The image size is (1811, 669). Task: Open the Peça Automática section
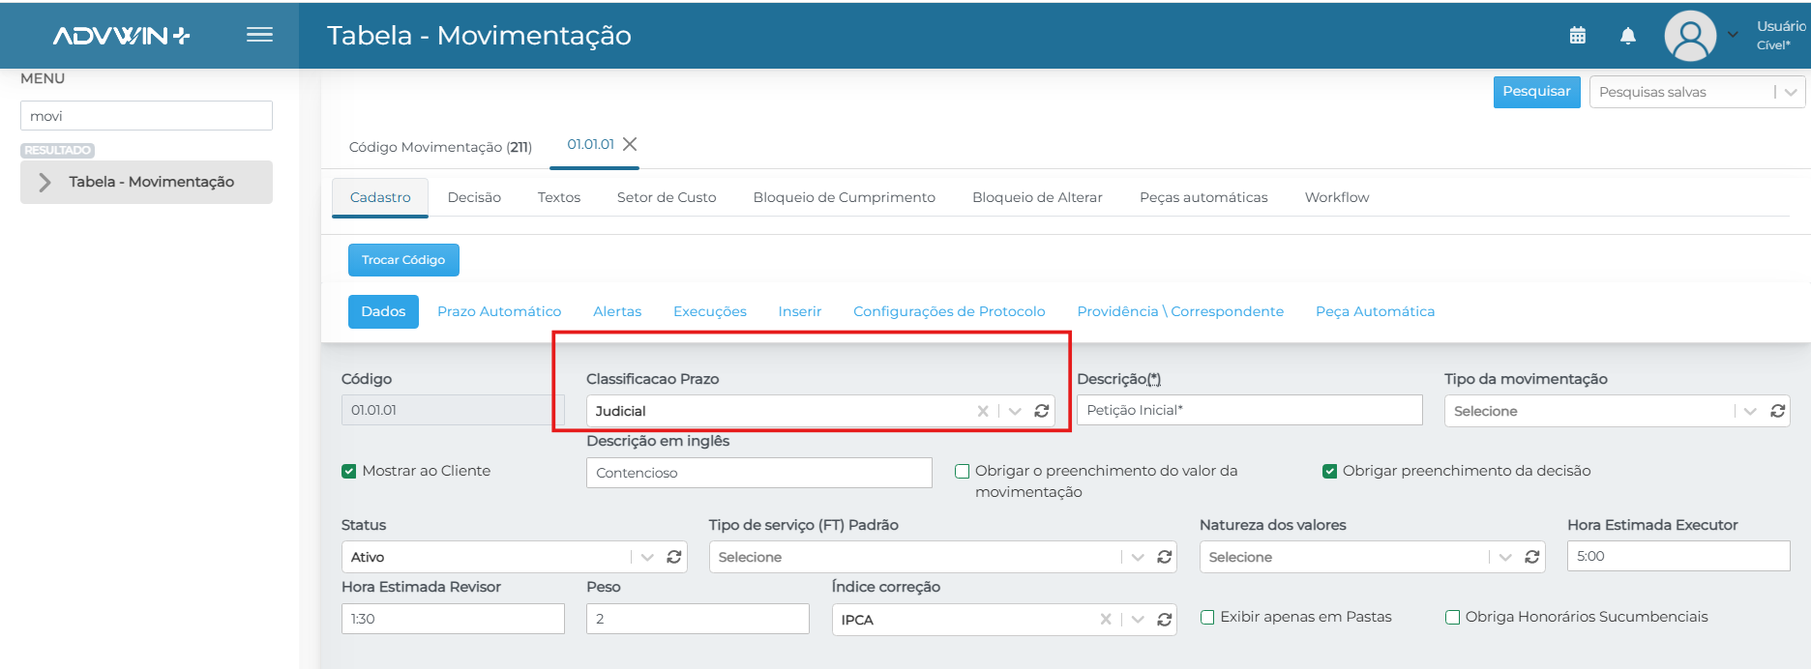point(1375,311)
